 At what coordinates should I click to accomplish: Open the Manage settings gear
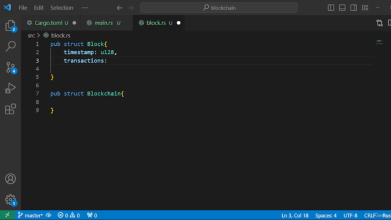tap(10, 200)
